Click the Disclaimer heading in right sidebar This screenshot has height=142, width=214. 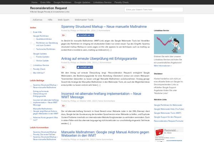(x=158, y=73)
